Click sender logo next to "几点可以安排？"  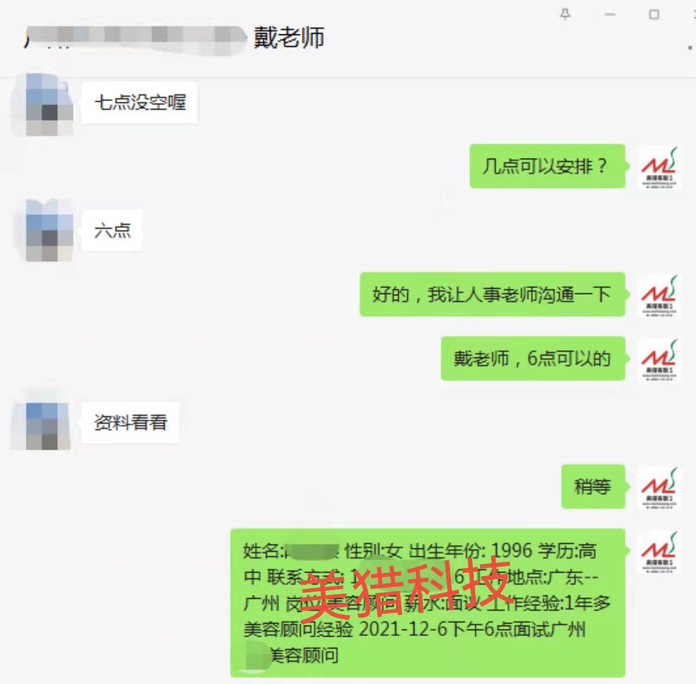[659, 167]
